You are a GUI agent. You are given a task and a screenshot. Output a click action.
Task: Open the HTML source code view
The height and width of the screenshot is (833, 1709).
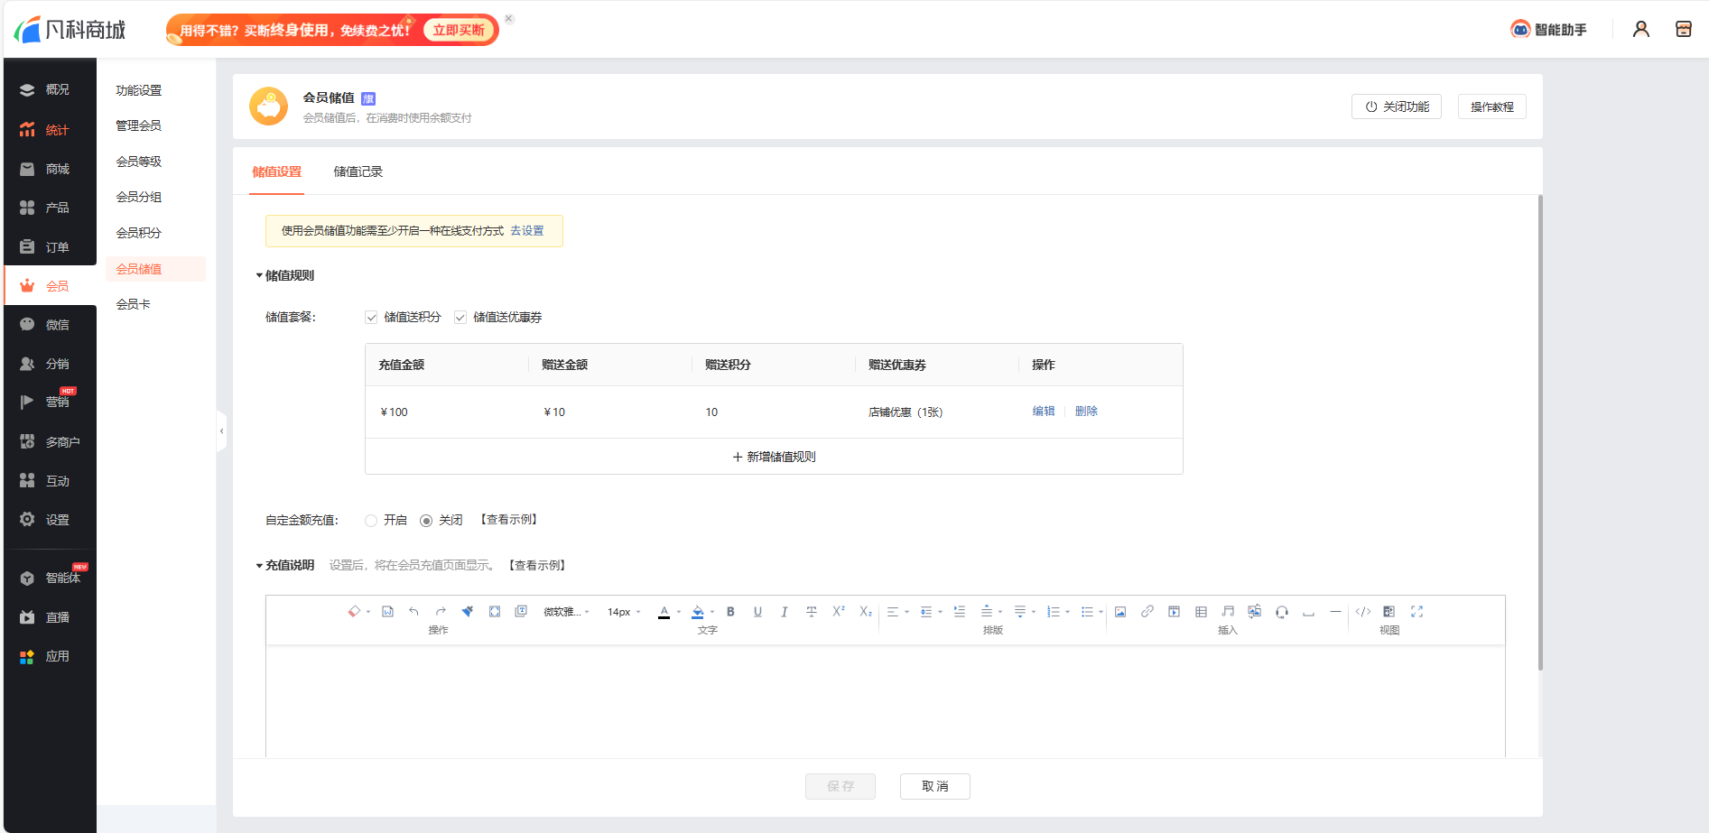point(1362,612)
